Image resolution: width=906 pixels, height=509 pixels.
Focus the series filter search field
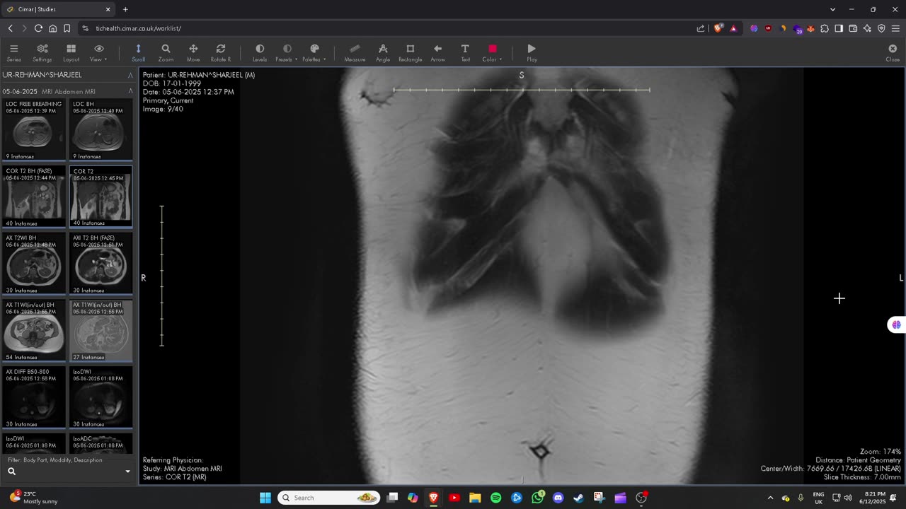click(67, 471)
